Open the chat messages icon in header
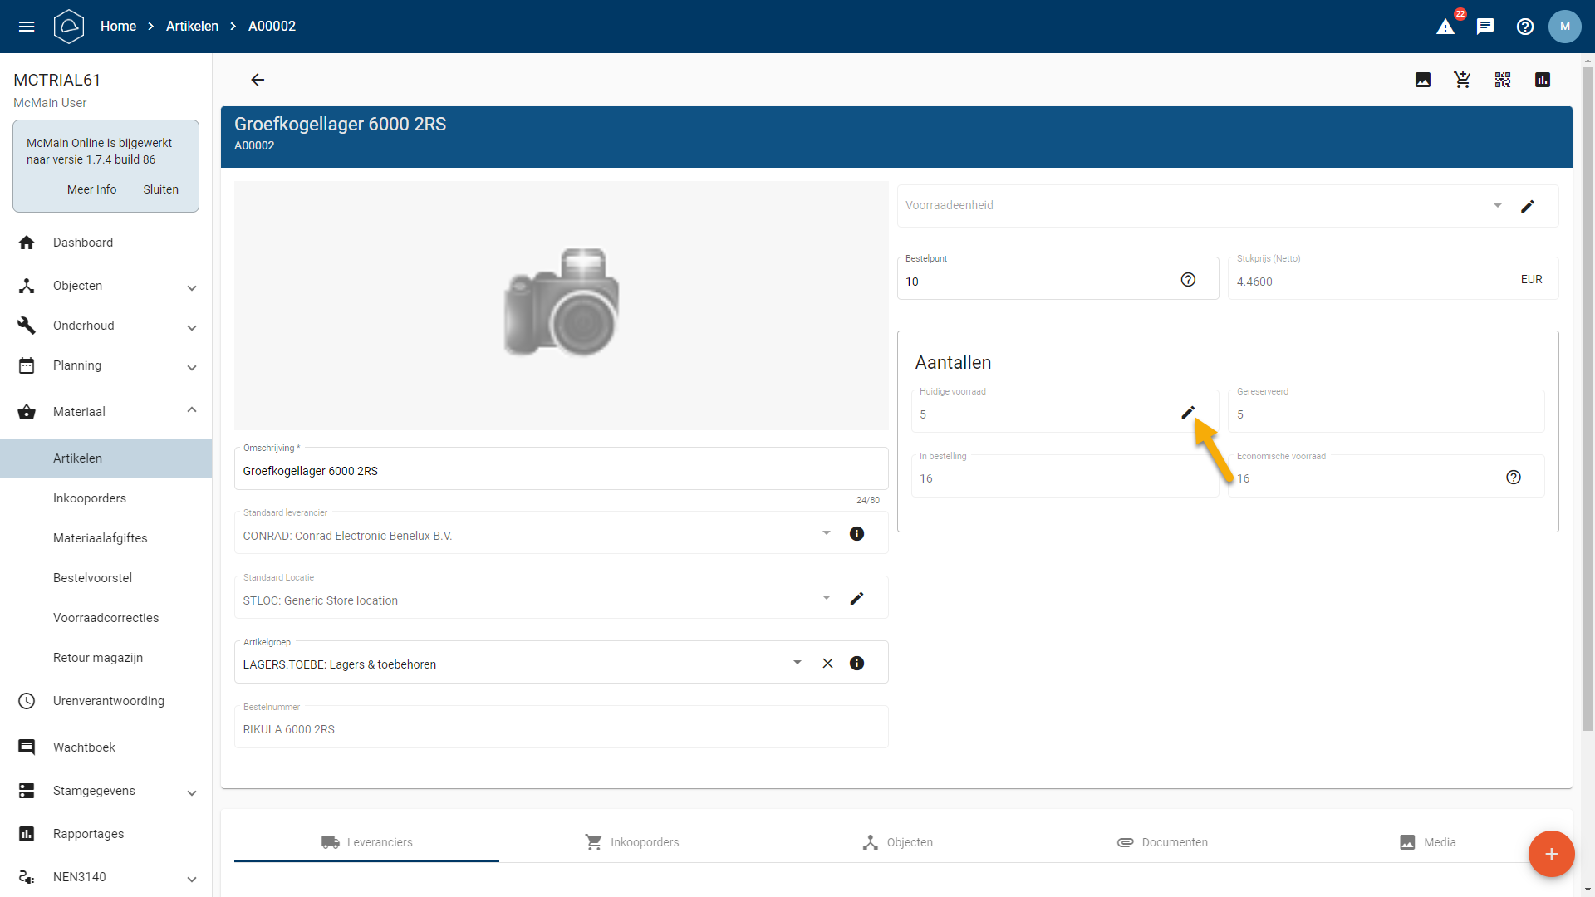Screen dimensions: 1595x897 1485,27
